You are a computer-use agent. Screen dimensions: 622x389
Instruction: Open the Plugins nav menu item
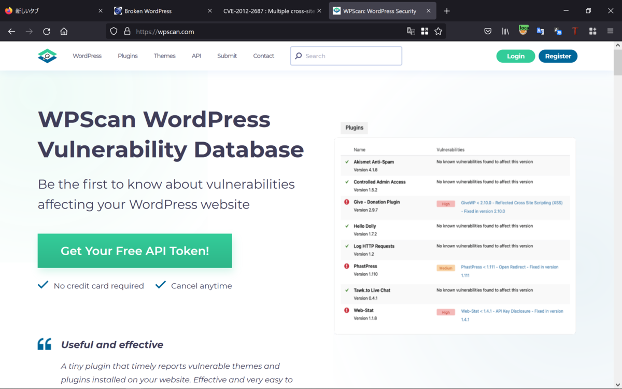pyautogui.click(x=128, y=56)
